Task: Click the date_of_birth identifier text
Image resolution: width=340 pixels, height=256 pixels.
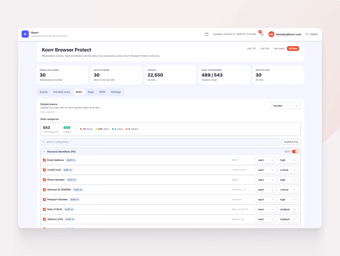Action: point(240,209)
